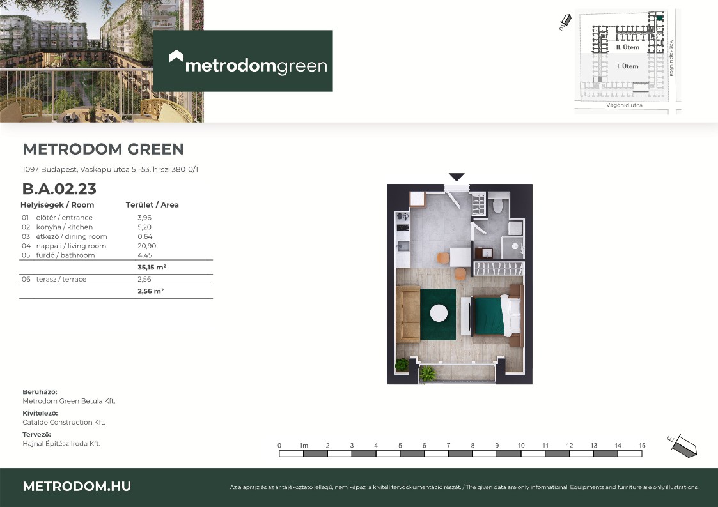Click the '04 nappali / living room' row
Image resolution: width=718 pixels, height=507 pixels.
pos(116,246)
